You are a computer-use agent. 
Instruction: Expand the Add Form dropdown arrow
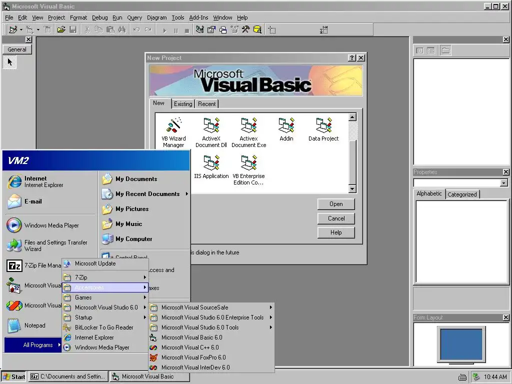point(38,29)
